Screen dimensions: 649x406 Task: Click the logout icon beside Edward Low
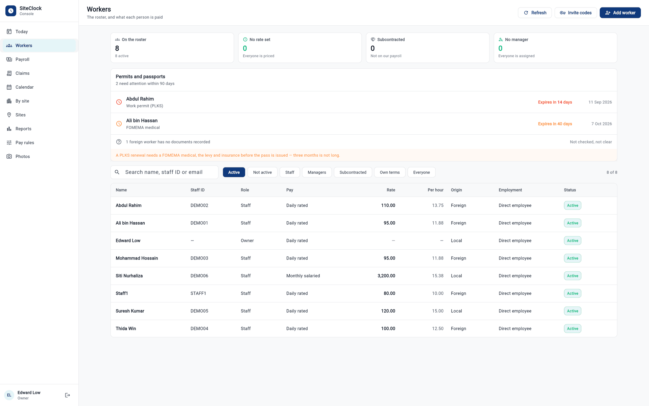68,395
